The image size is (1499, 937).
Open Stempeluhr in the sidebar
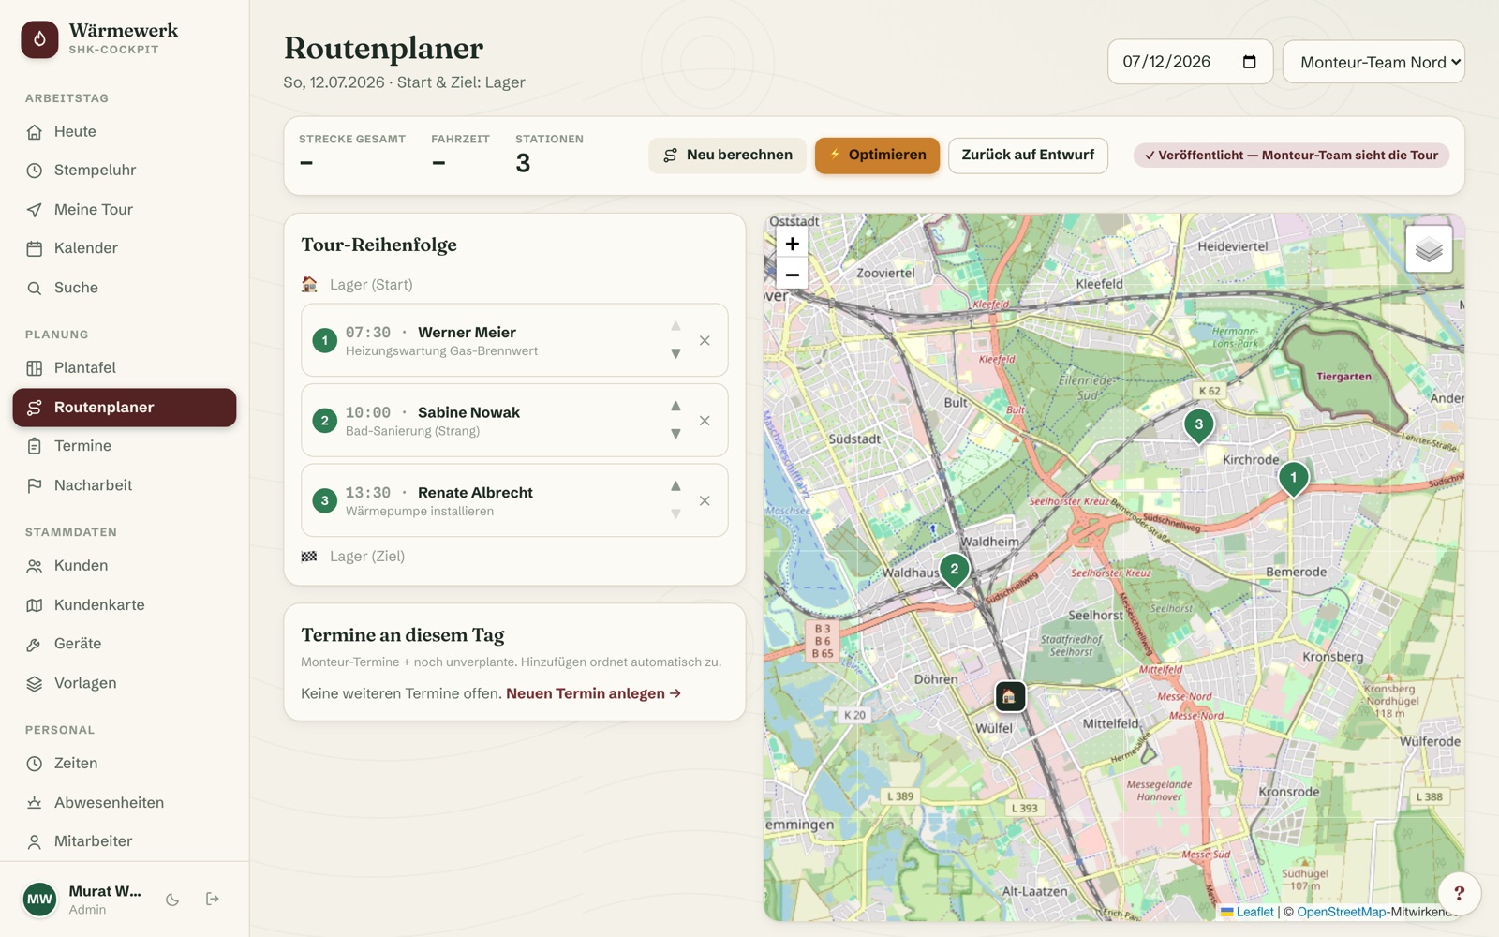click(x=125, y=171)
